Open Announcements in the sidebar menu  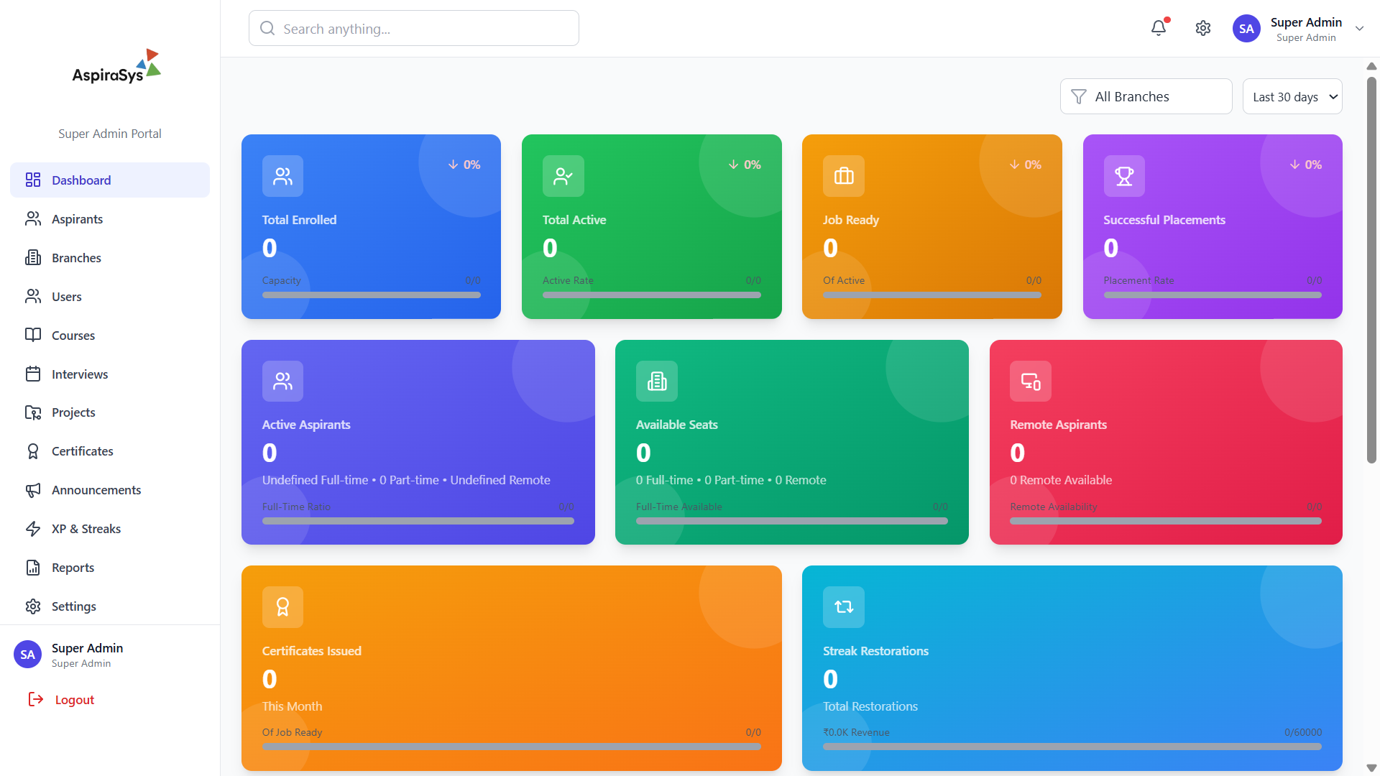pos(96,490)
